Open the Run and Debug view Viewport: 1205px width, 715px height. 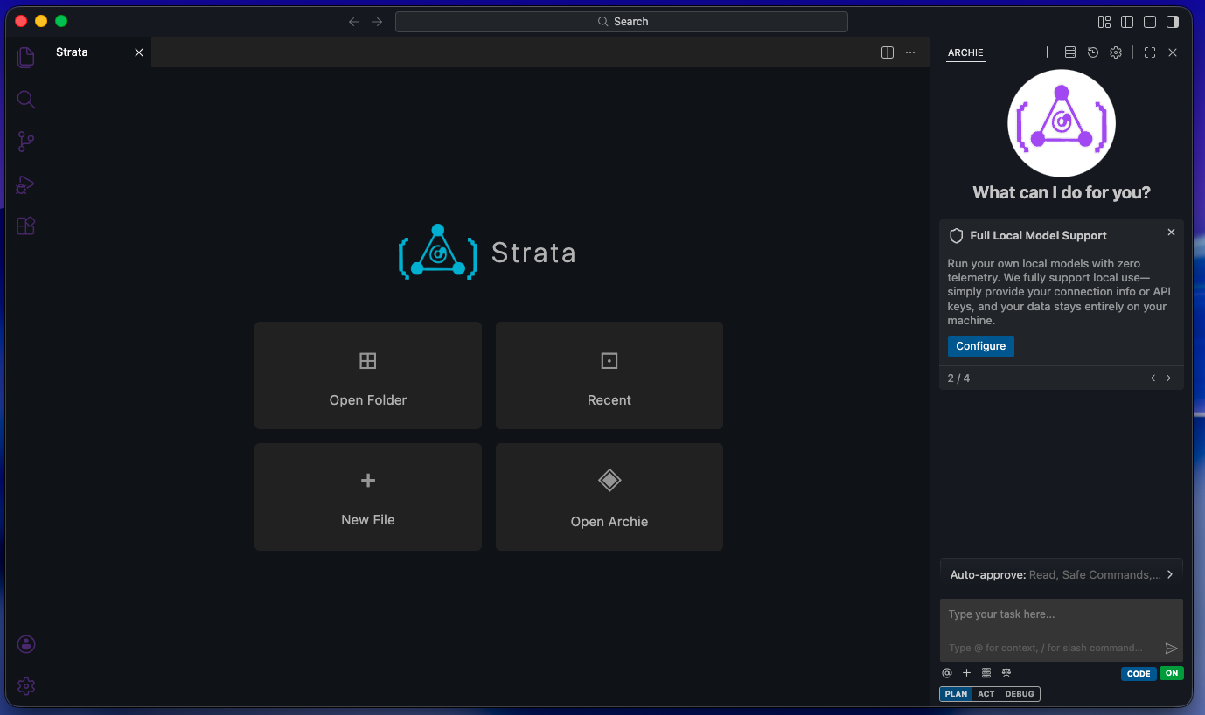click(25, 184)
